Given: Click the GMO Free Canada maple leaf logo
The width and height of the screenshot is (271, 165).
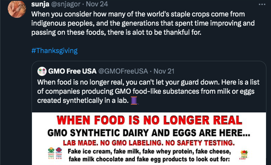Looking at the screenshot, I should coord(244,155).
